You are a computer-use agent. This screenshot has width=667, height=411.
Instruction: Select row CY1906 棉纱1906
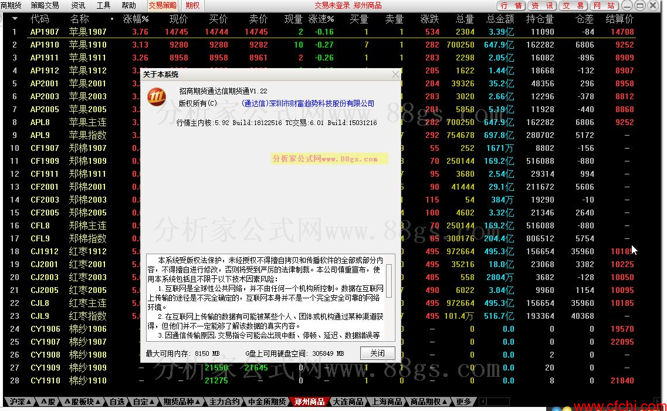tap(319, 329)
